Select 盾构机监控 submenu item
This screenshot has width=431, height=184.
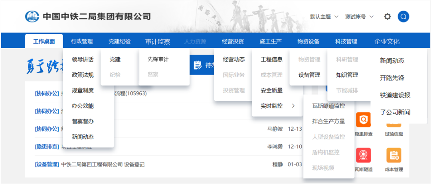(326, 152)
